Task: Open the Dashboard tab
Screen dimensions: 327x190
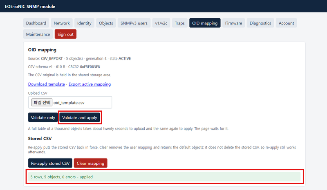Action: 36,23
